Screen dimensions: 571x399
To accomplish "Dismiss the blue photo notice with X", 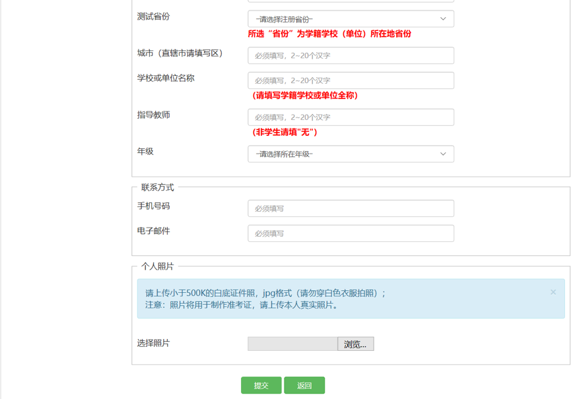I will pyautogui.click(x=553, y=292).
